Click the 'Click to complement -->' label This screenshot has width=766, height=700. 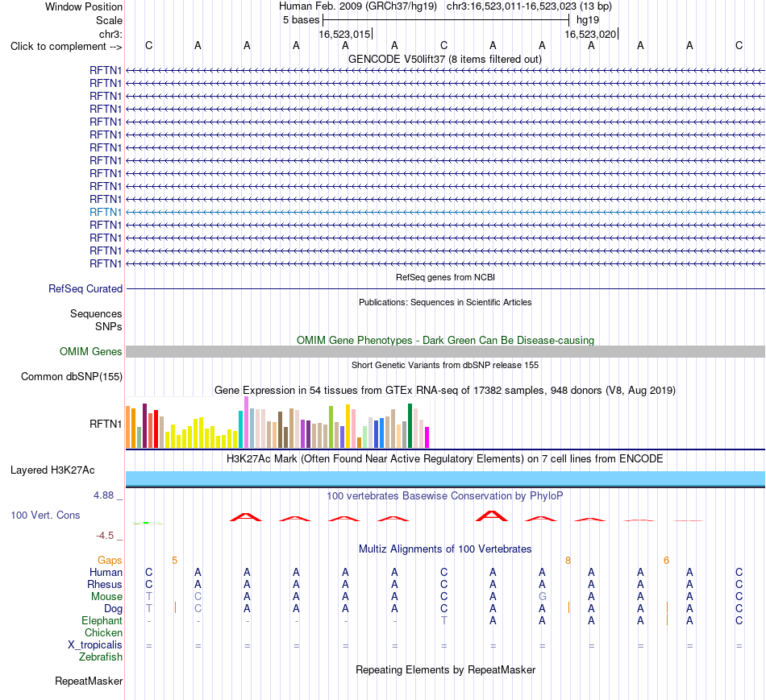[66, 47]
